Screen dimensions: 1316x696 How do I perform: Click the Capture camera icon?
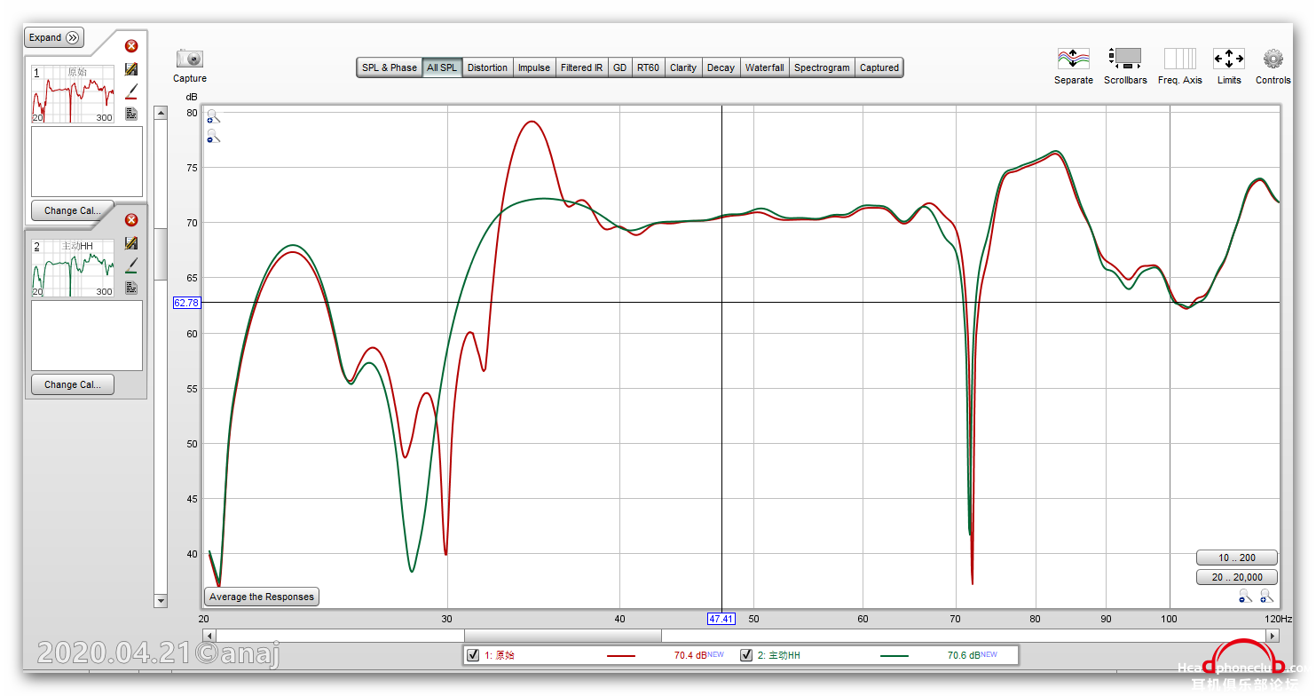[x=190, y=59]
